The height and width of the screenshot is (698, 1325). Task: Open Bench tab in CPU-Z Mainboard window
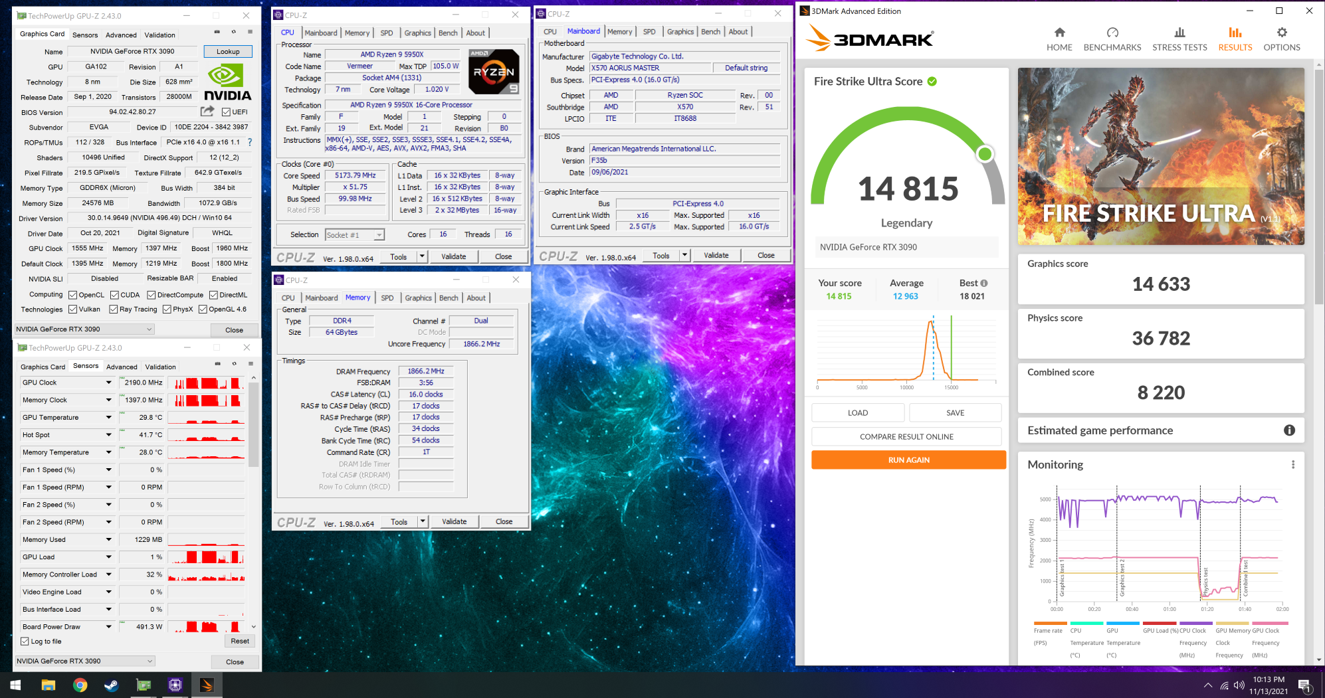tap(710, 32)
